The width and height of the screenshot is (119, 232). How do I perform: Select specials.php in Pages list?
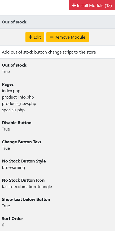(x=13, y=110)
